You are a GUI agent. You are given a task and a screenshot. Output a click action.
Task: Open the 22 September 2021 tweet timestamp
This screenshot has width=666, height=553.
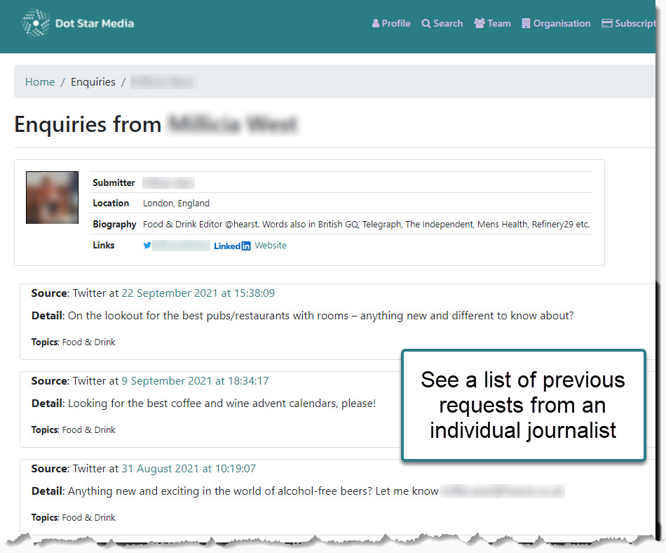tap(198, 293)
